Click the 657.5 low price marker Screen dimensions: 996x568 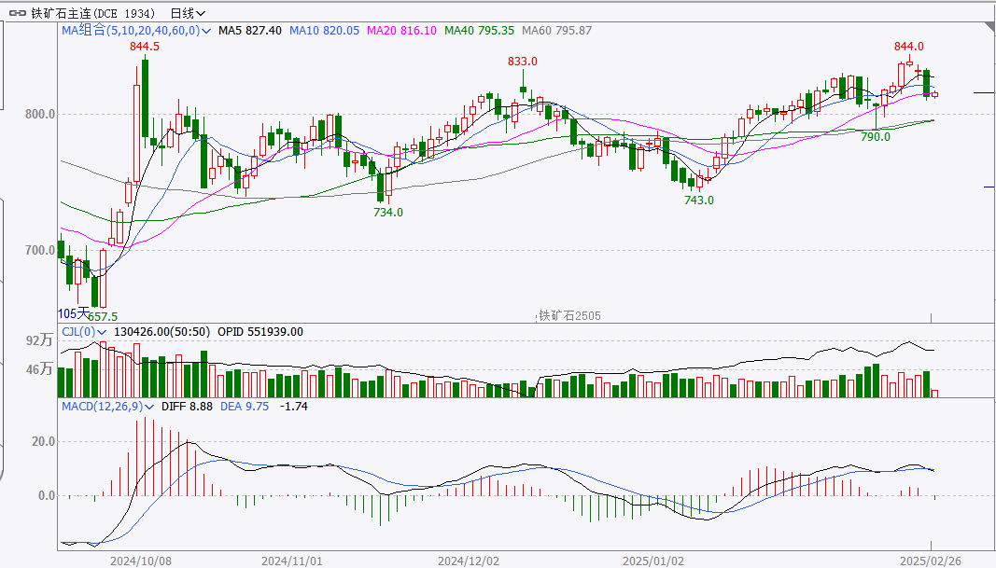102,317
